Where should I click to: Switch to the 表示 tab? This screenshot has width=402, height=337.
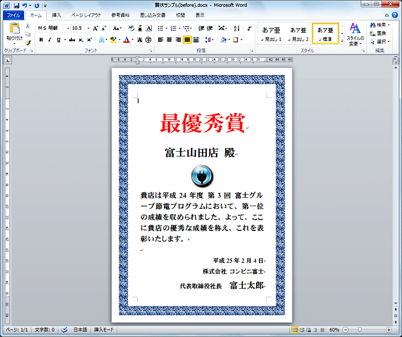tap(200, 16)
